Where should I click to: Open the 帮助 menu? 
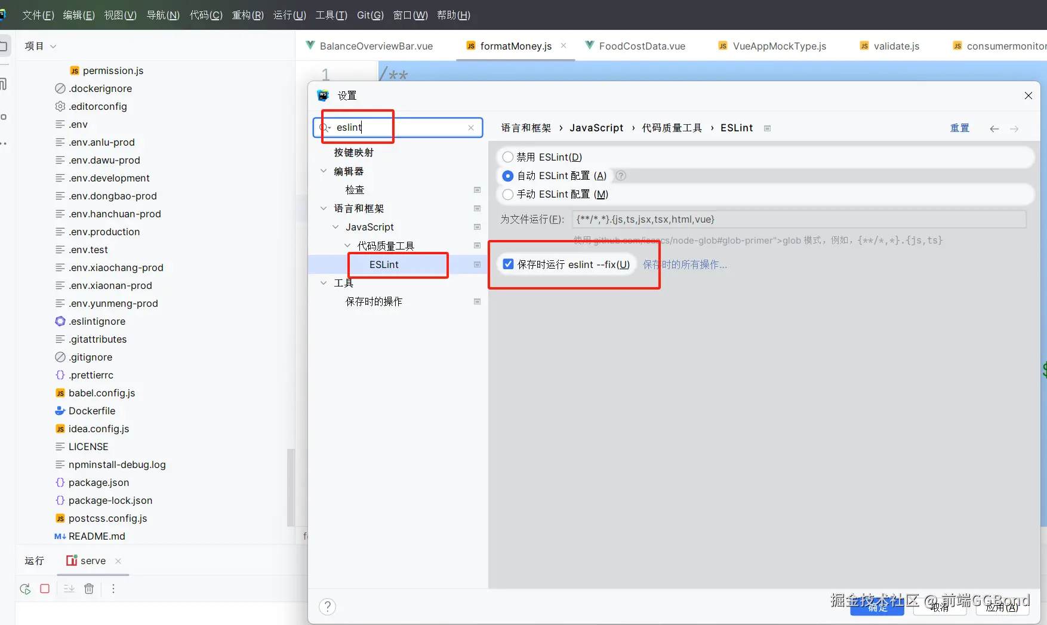pos(454,15)
